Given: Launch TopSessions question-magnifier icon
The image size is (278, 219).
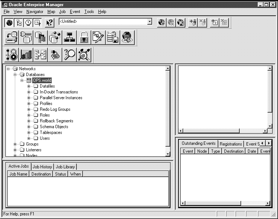Looking at the screenshot, I should (69, 55).
